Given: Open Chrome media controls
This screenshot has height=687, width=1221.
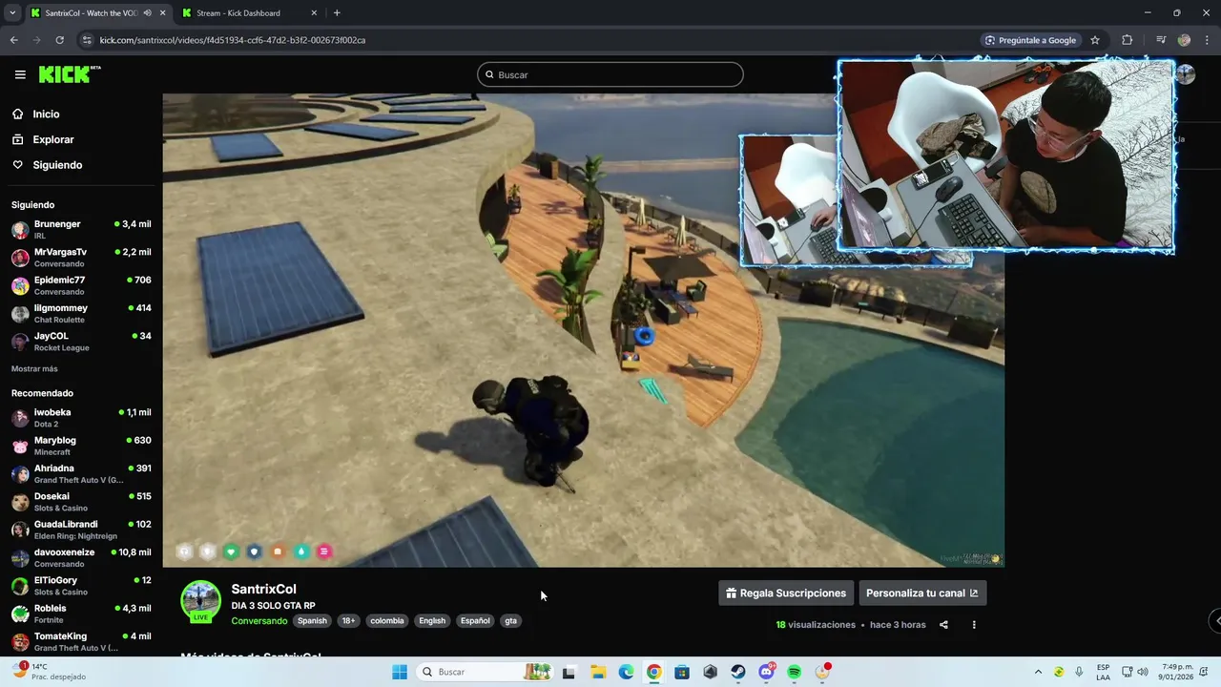Looking at the screenshot, I should pyautogui.click(x=1161, y=40).
